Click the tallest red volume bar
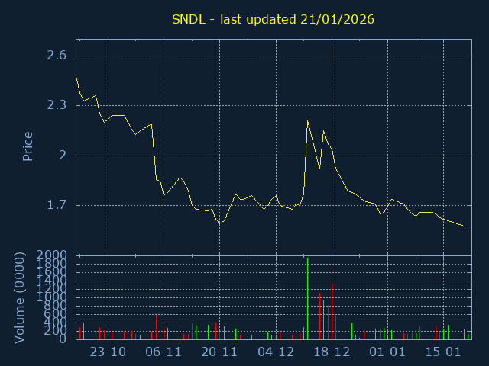489x366 pixels. tap(332, 311)
